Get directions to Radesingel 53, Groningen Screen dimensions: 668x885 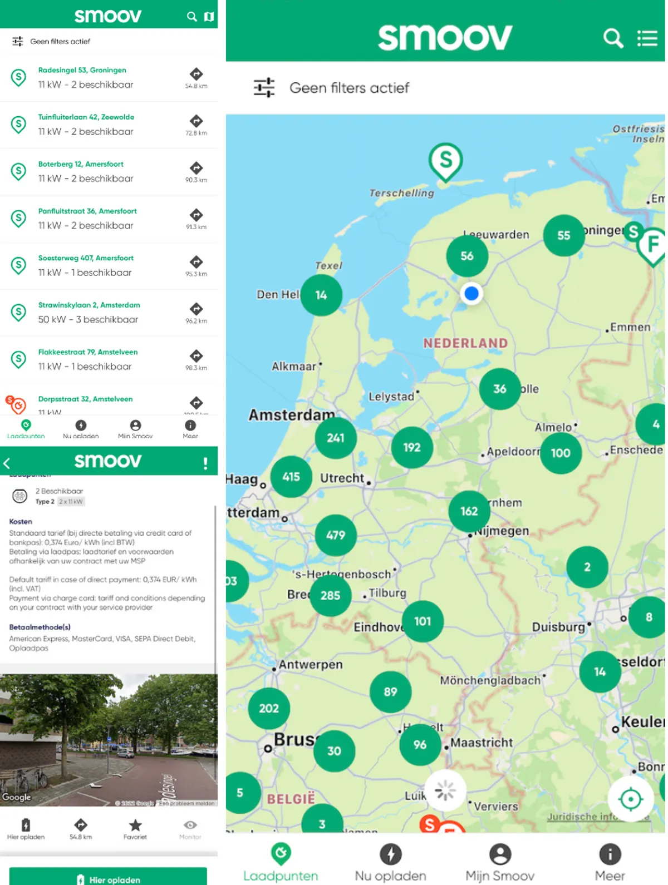(x=196, y=74)
